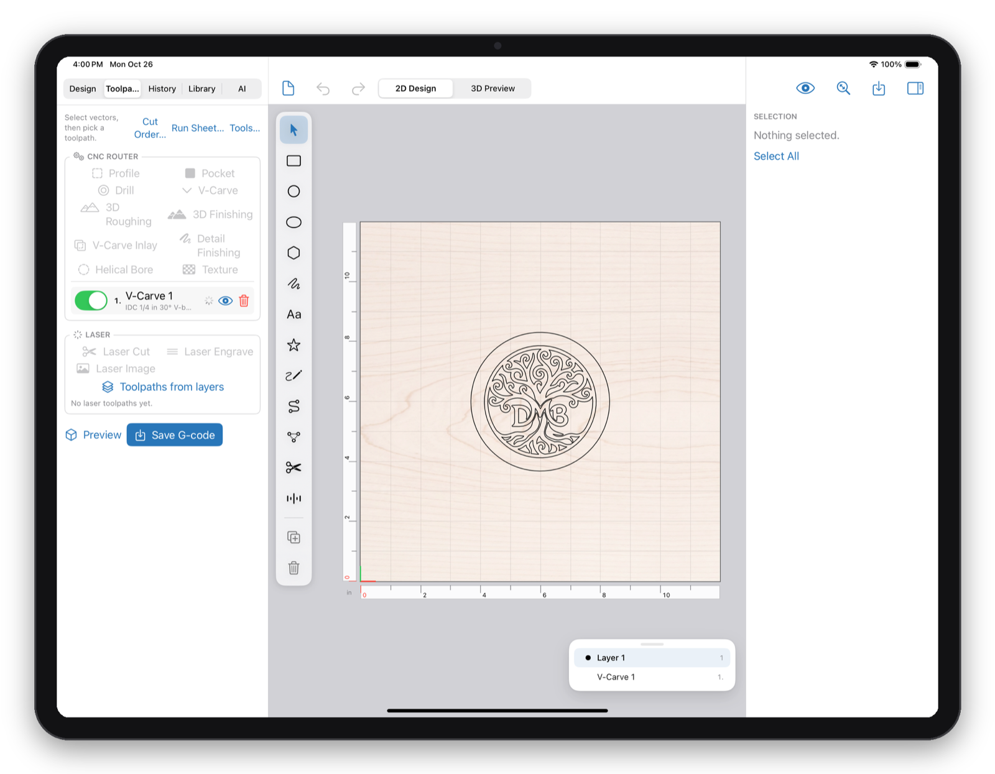
Task: Pick the circle shape tool
Action: [x=294, y=191]
